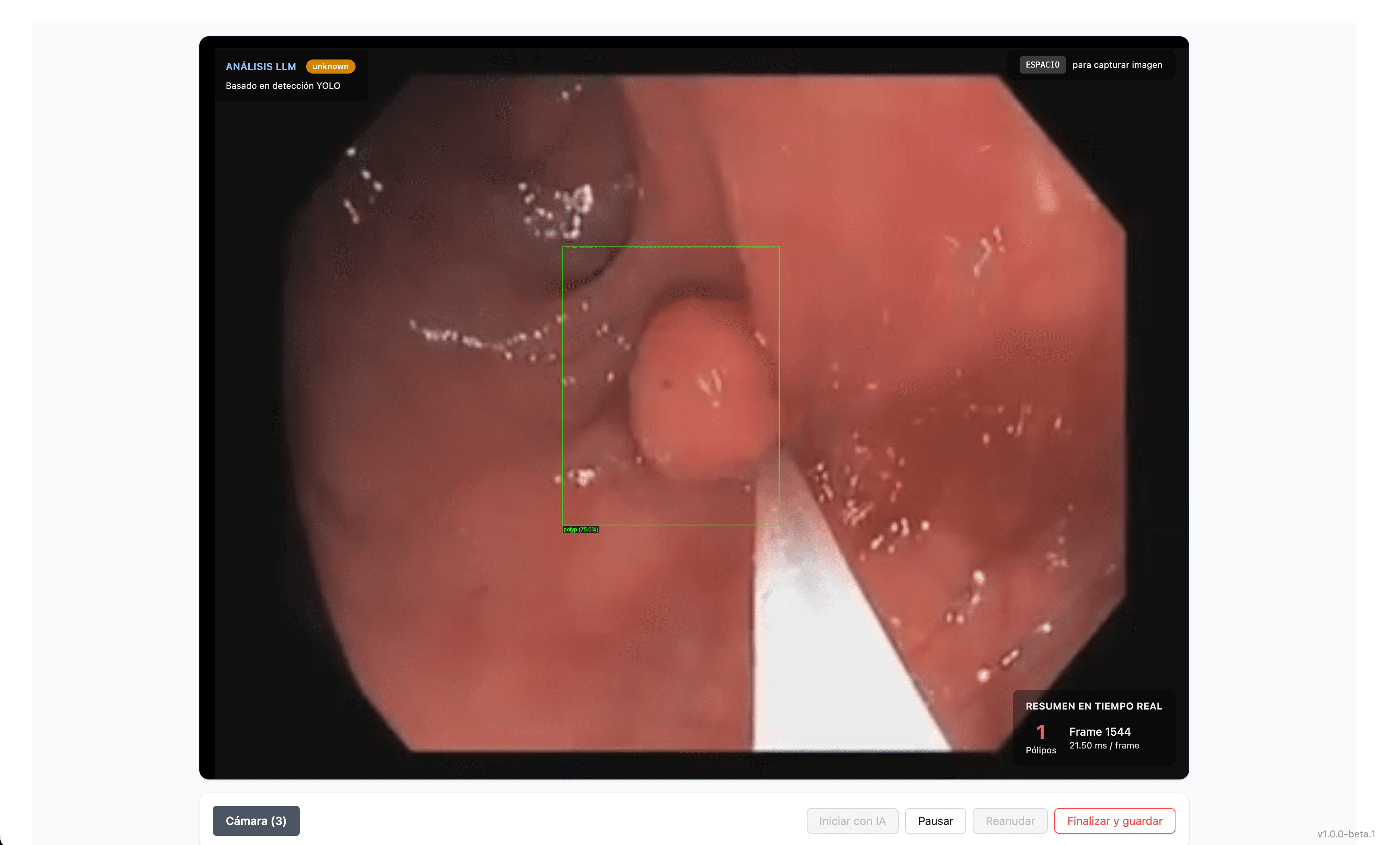Click the "ESPACIO" key hint
Viewport: 1382px width, 845px height.
coord(1042,65)
